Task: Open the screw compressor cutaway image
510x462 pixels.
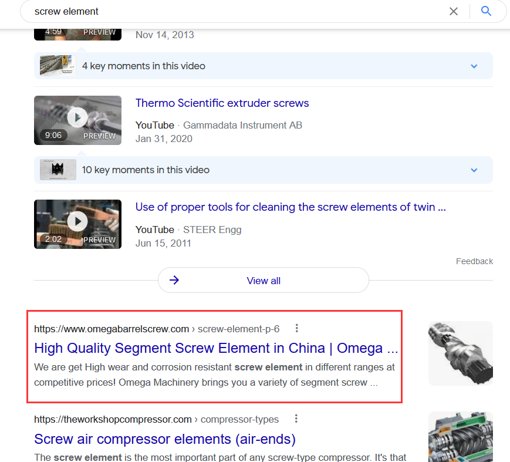Action: [x=461, y=437]
